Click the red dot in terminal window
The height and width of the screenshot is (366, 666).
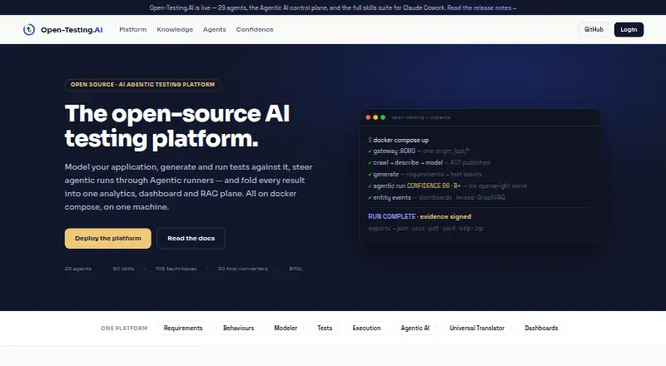(368, 117)
